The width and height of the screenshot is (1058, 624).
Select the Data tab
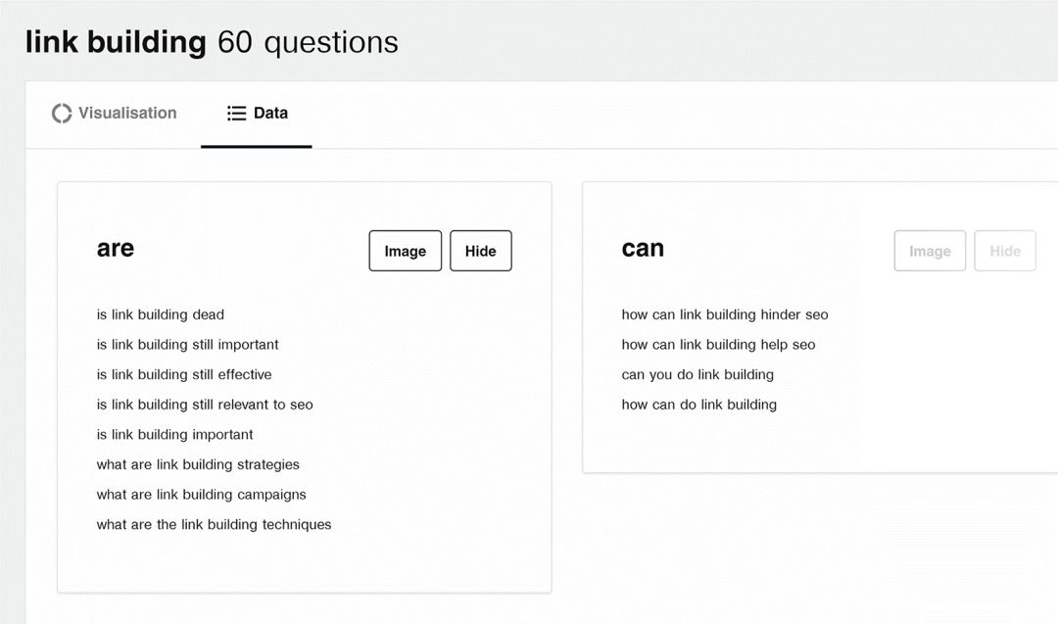click(x=257, y=114)
